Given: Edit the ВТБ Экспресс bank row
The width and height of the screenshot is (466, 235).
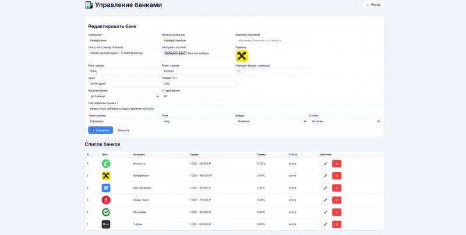Looking at the screenshot, I should [325, 188].
